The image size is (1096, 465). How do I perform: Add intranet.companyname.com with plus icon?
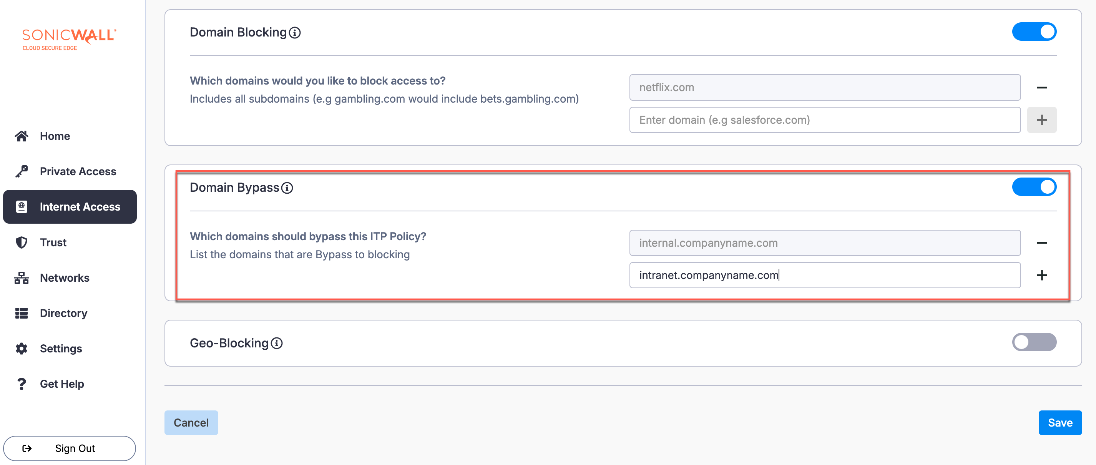(1041, 275)
